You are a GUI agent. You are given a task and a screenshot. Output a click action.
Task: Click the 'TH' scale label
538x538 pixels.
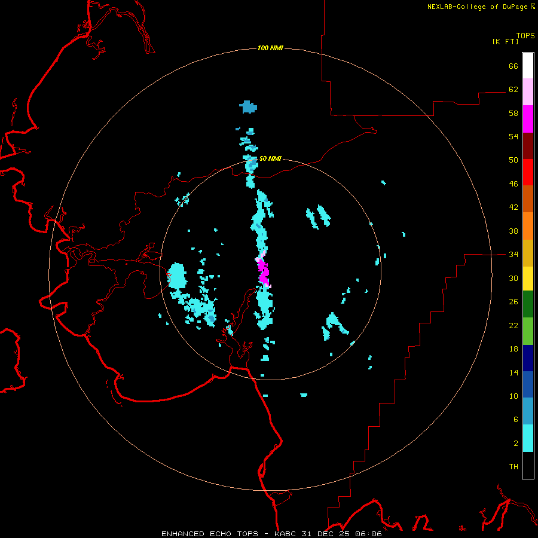coord(513,466)
